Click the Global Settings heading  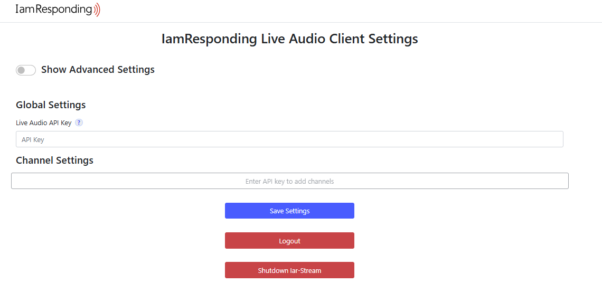51,105
